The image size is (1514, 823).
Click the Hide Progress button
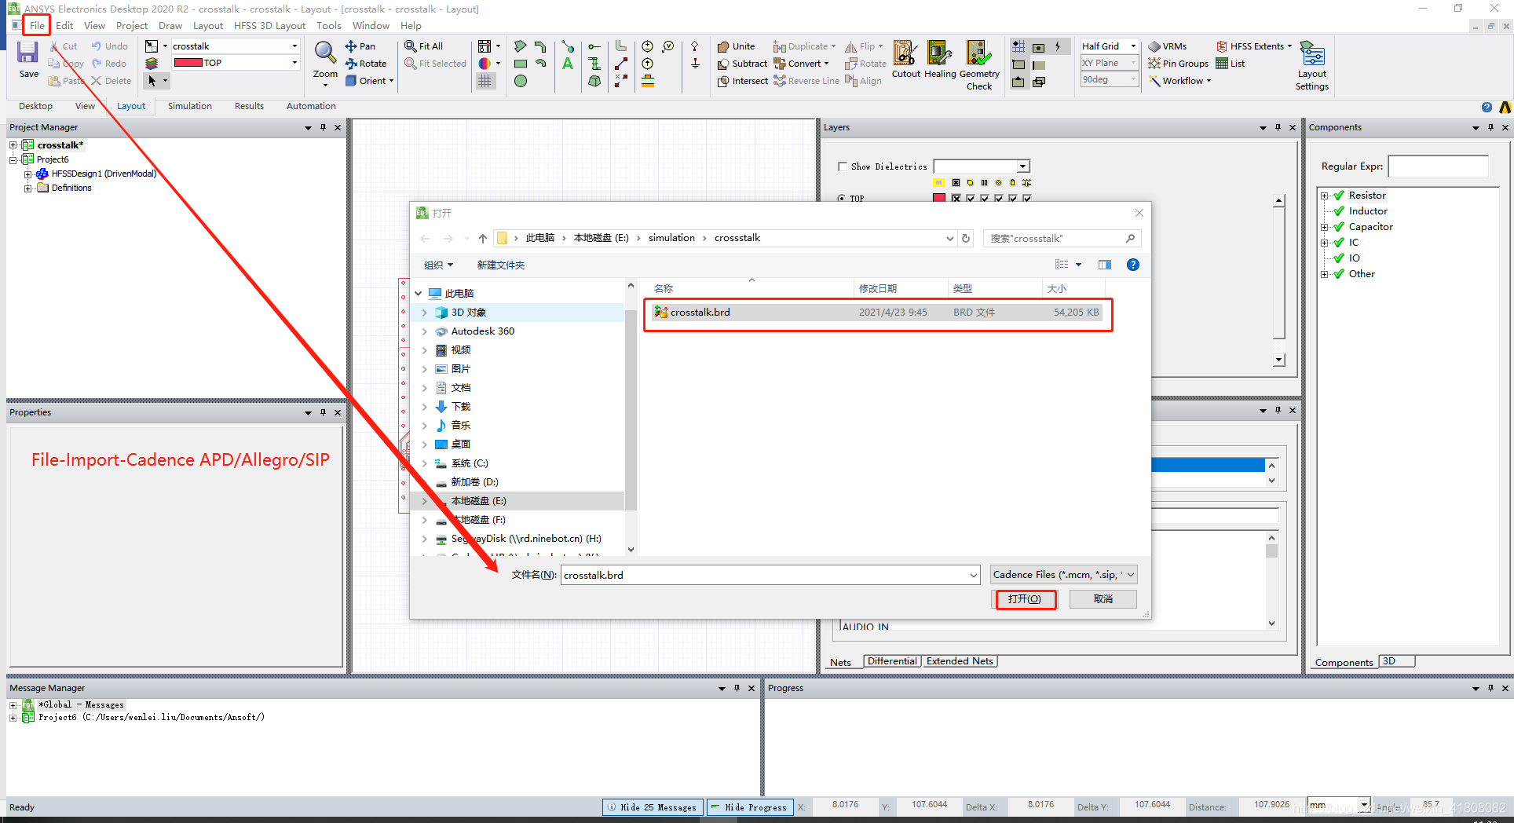[x=748, y=807]
